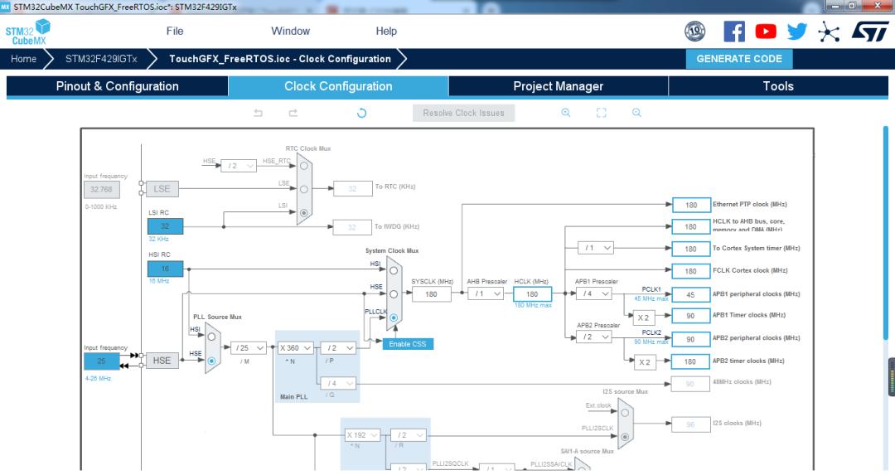Open the PLLI2S X 192 multiplier dropdown

coord(362,435)
